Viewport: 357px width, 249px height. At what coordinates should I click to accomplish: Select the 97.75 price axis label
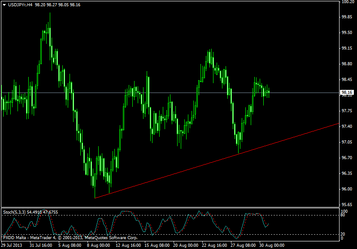347,111
